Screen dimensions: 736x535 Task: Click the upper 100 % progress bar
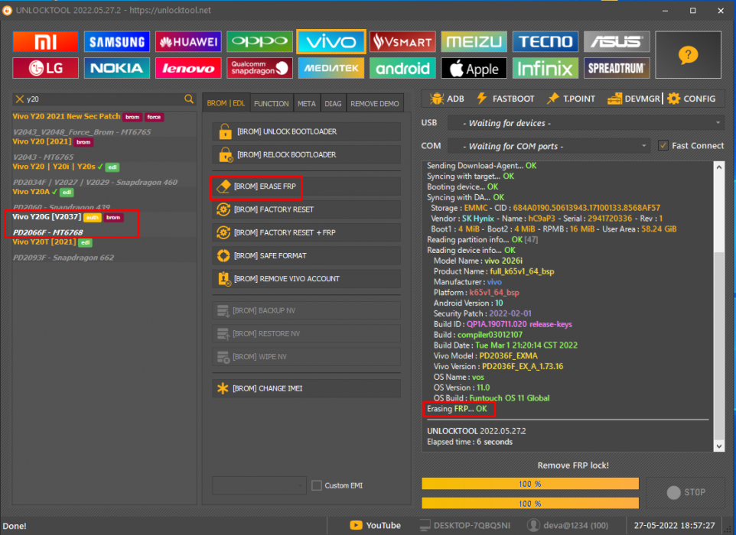coord(530,484)
